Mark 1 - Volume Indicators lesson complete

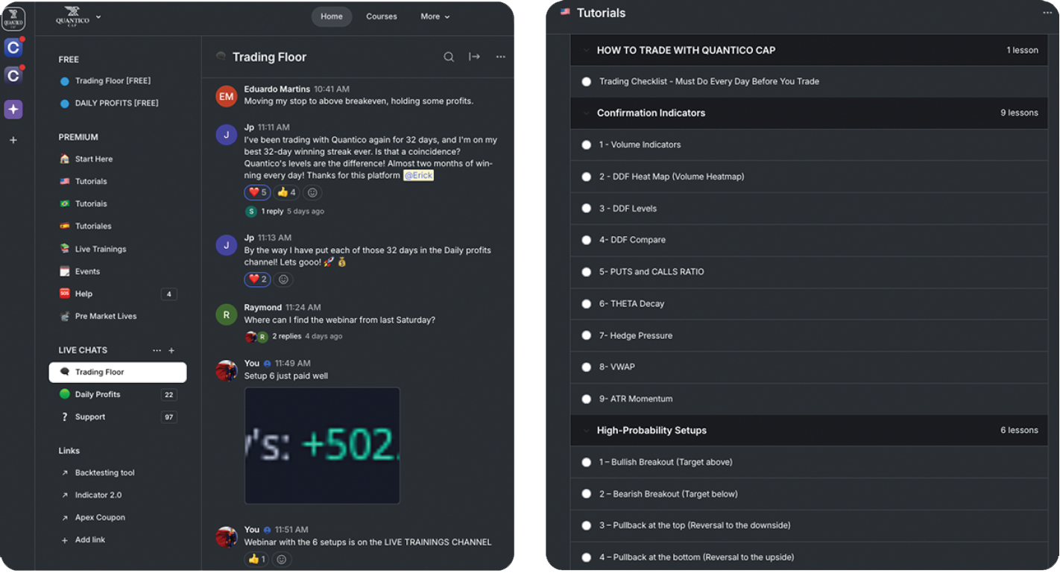coord(587,145)
